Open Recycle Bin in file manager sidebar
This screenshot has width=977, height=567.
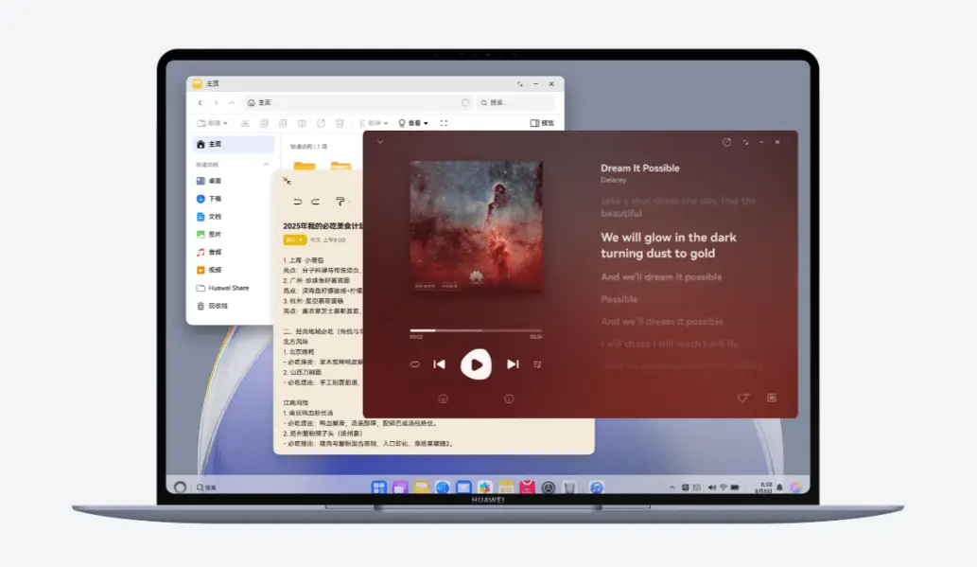tap(213, 306)
